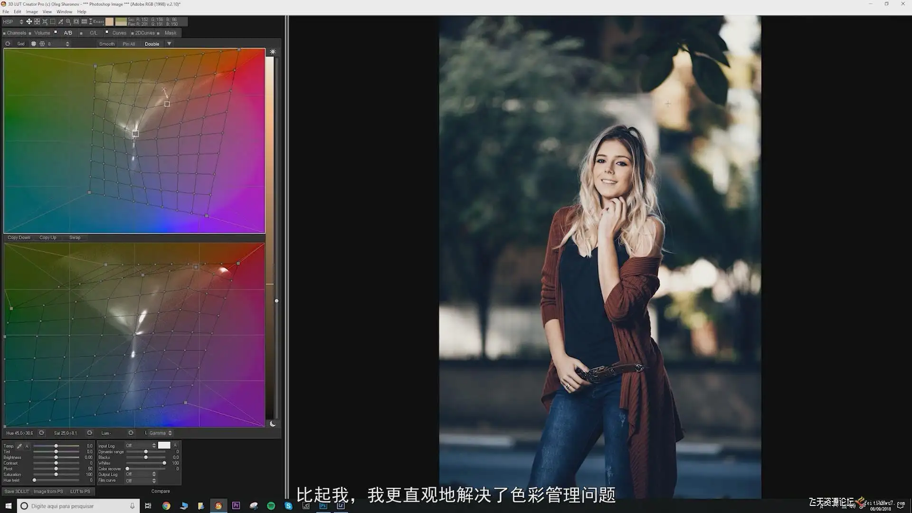Click the rectangular grid type icon

click(34, 44)
